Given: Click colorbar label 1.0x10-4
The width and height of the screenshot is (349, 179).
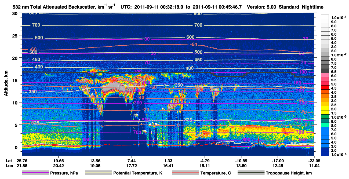Looking at the screenshot, I should [339, 155].
